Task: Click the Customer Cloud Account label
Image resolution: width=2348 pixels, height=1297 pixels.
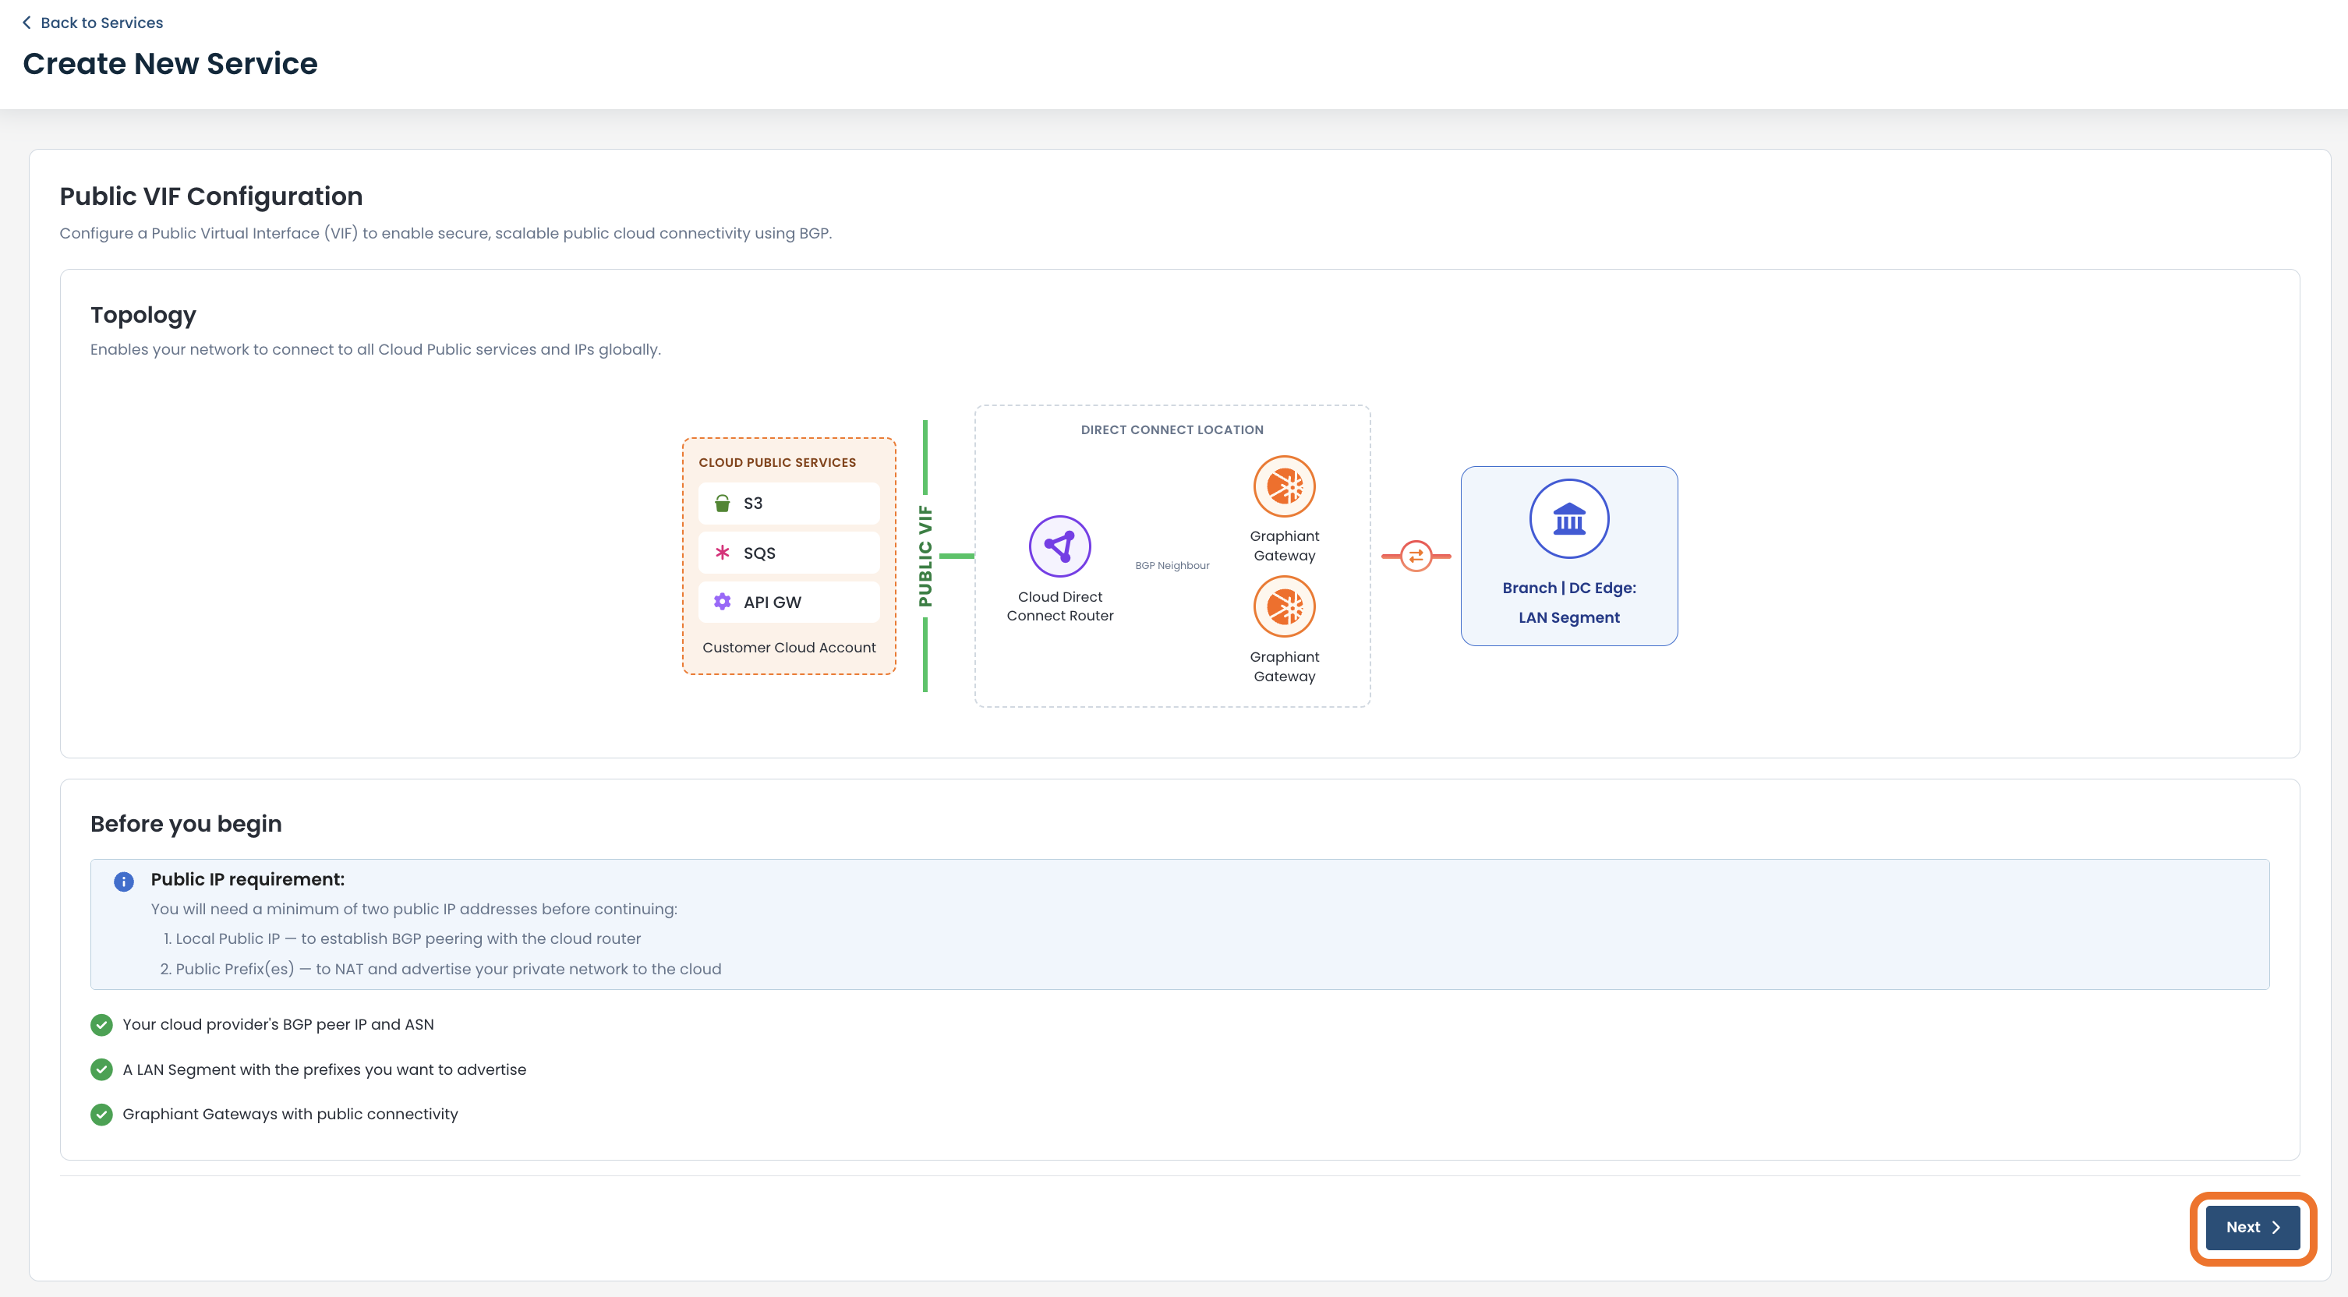Action: tap(788, 647)
